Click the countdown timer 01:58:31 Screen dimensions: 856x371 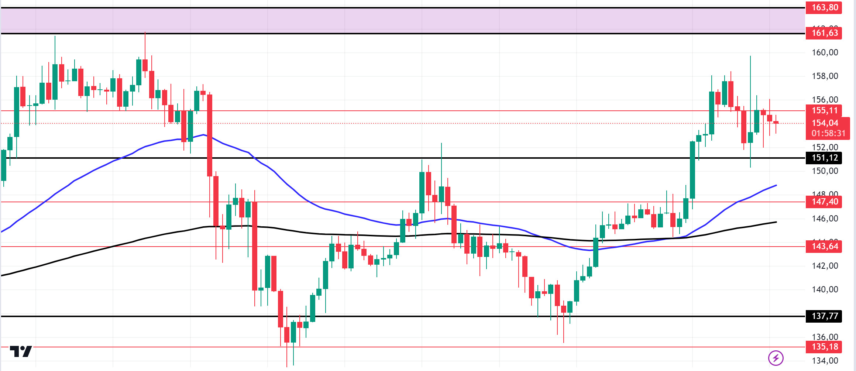click(x=828, y=133)
